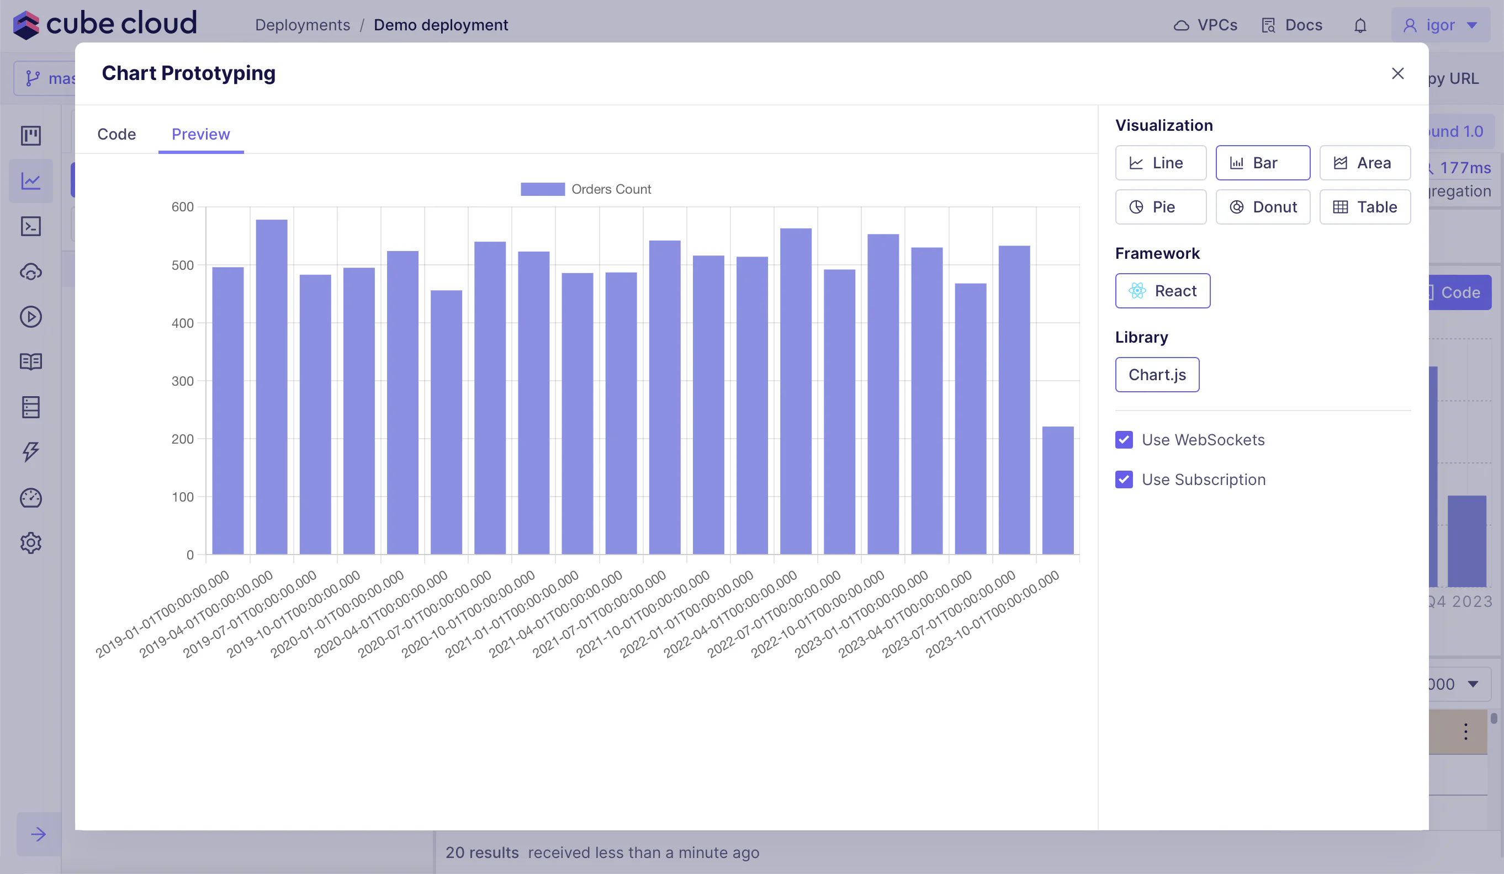The width and height of the screenshot is (1504, 874).
Task: Click the lightning bolt sidebar icon
Action: 30,452
